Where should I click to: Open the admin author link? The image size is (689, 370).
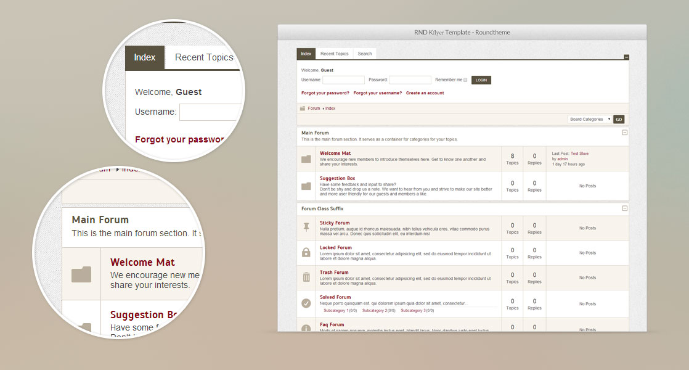tap(563, 159)
